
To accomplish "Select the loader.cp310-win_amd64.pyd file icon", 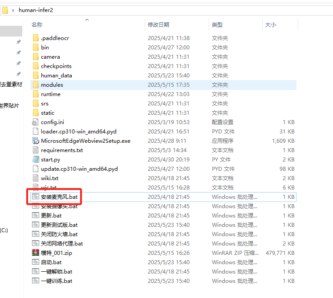I will tap(36, 131).
